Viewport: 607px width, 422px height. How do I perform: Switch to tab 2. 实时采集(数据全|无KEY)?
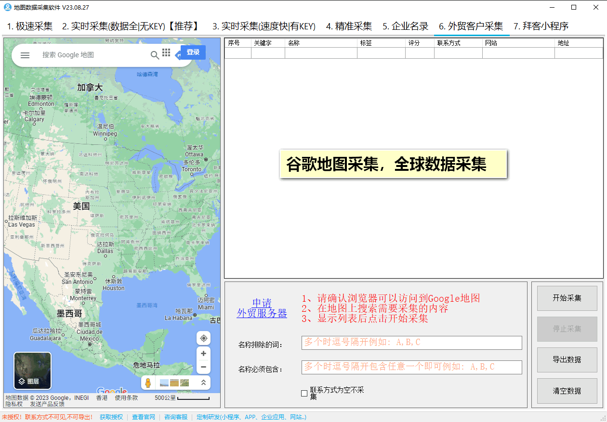(x=130, y=26)
